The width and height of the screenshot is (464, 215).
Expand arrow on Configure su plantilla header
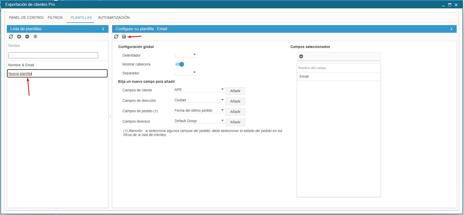click(x=451, y=29)
